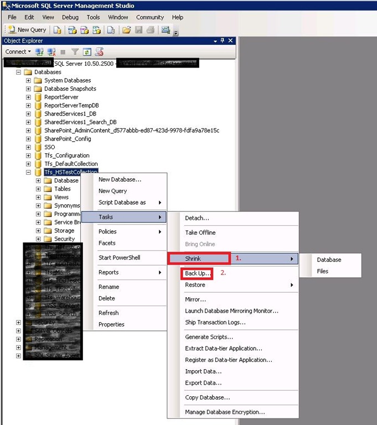Click the Refresh icon in Object Explorer
377x425 pixels.
pyautogui.click(x=87, y=52)
